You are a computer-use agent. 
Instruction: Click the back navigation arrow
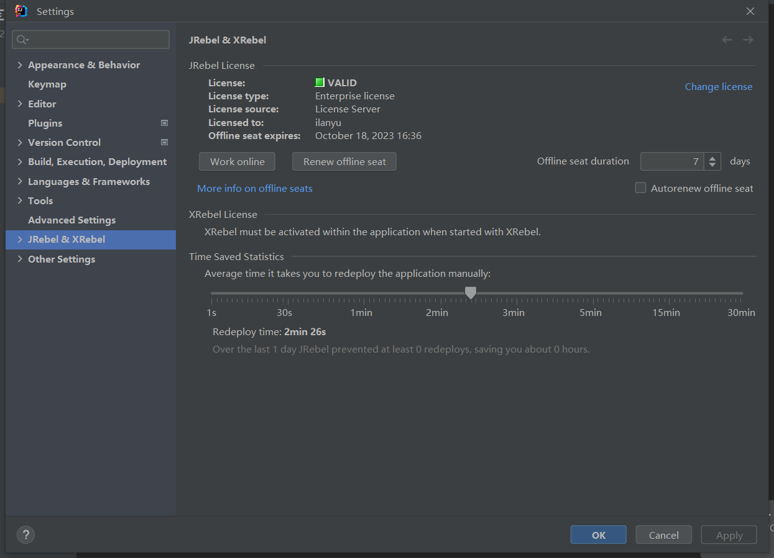pyautogui.click(x=727, y=40)
